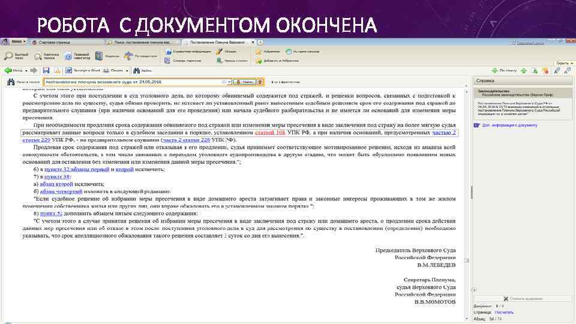Click text search input field
This screenshot has width=576, height=324.
pos(135,82)
